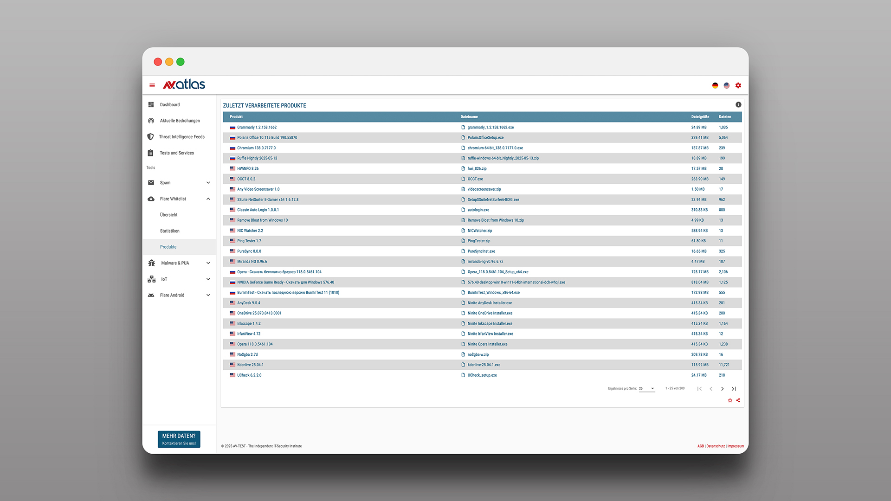891x501 pixels.
Task: Click the Spam envelope icon
Action: click(x=151, y=183)
